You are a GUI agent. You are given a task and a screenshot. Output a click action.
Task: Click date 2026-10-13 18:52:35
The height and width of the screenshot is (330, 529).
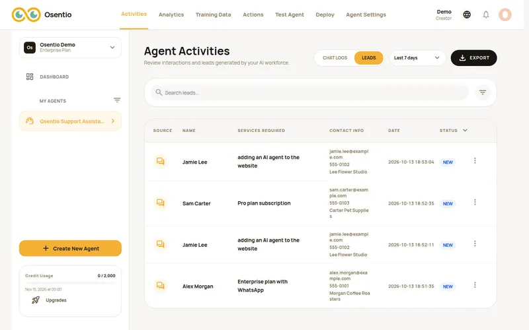point(411,203)
